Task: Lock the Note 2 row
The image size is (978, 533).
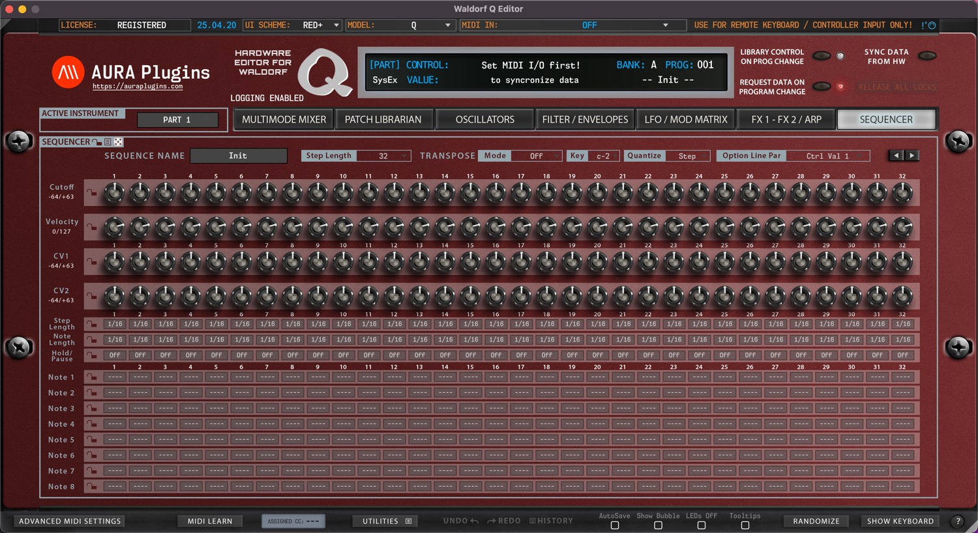Action: 92,393
